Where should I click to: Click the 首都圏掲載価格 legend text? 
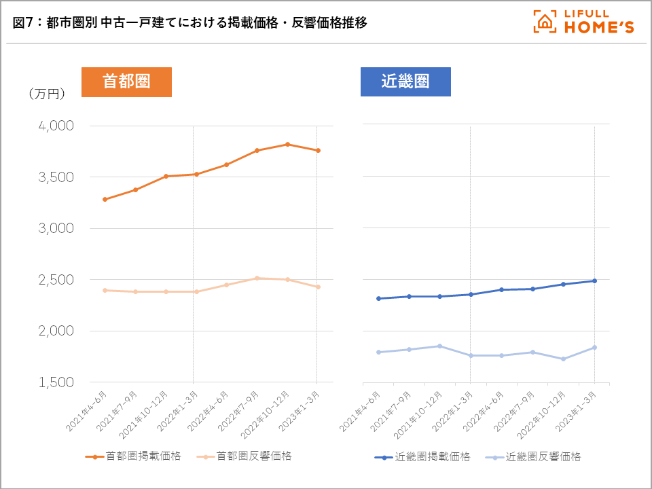pyautogui.click(x=143, y=456)
